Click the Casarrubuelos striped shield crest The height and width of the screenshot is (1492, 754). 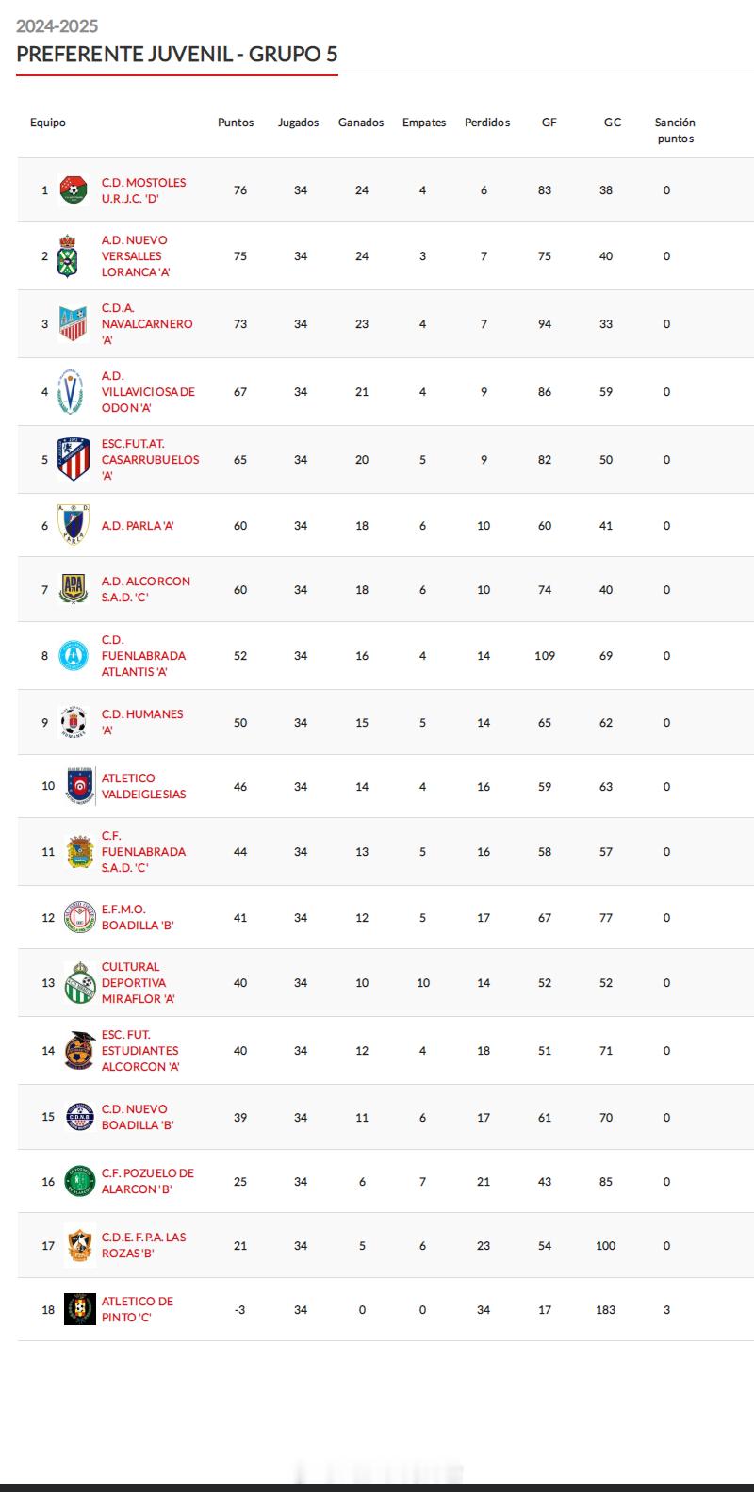(x=74, y=459)
